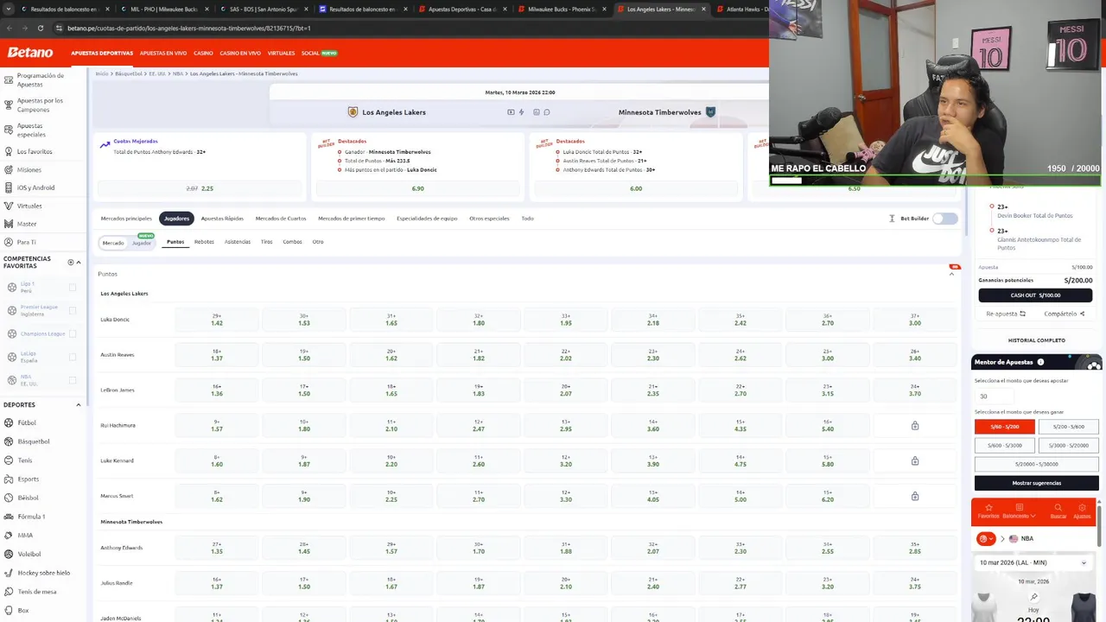Switch to Mercados principales tab
This screenshot has height=622, width=1106.
(x=126, y=219)
